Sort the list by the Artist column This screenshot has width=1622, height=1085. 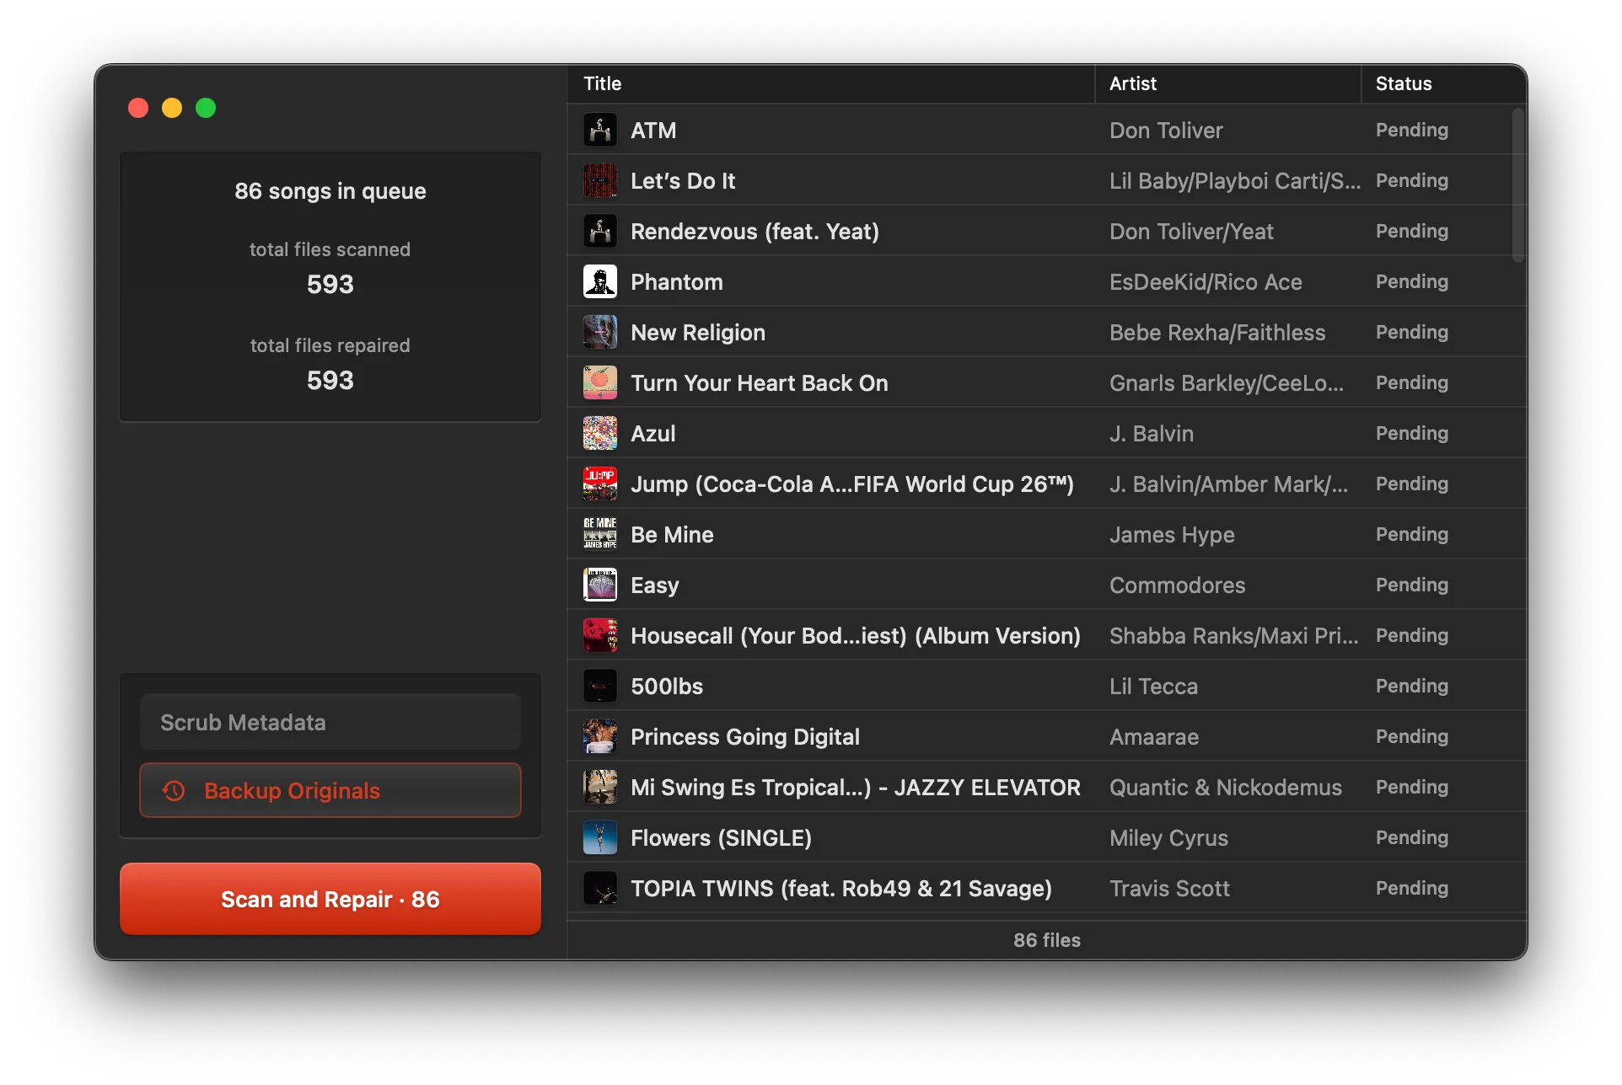(x=1228, y=83)
